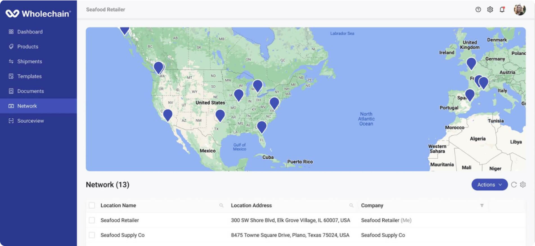Open the Company column filter
Viewport: 535px width, 246px height.
click(482, 205)
